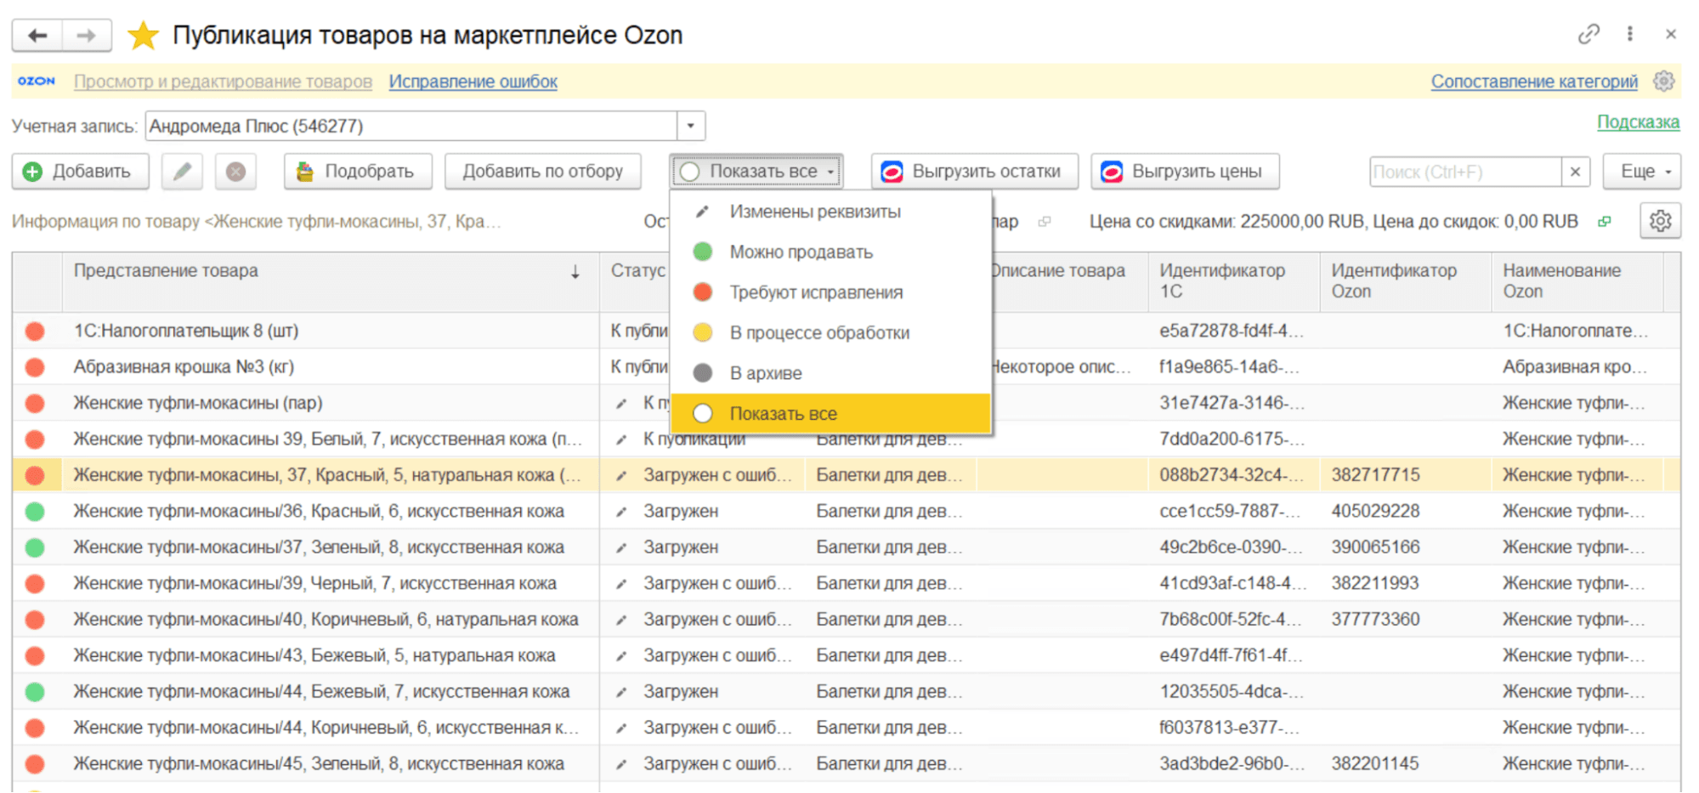Choose Требуют исправления in filter list
Image resolution: width=1699 pixels, height=793 pixels.
tap(815, 292)
